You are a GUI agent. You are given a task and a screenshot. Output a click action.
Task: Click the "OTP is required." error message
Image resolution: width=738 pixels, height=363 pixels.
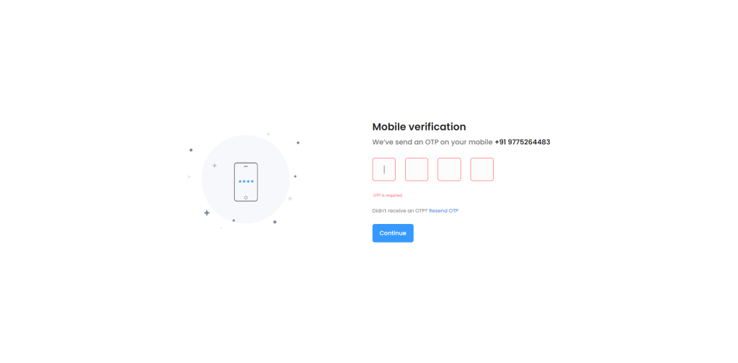[388, 195]
